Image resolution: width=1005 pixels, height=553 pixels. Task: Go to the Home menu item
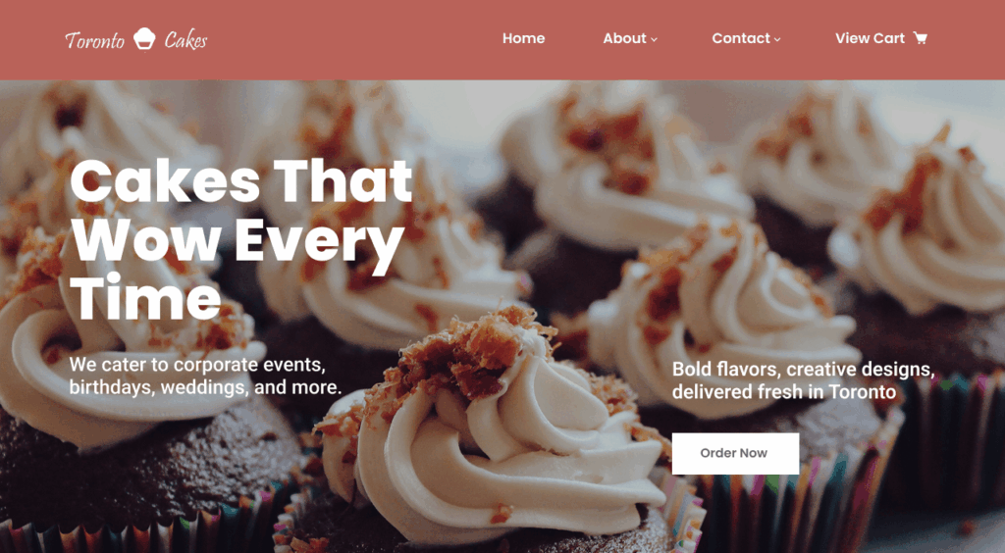point(523,38)
